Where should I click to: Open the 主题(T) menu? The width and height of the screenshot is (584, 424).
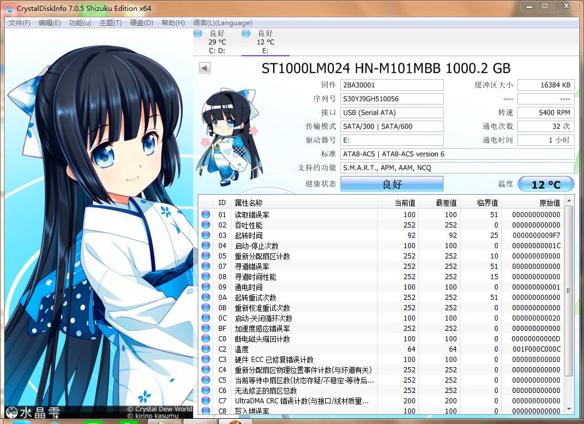pyautogui.click(x=110, y=23)
